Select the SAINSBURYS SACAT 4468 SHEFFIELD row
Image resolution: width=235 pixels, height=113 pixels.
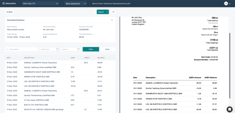pyautogui.click(x=60, y=72)
